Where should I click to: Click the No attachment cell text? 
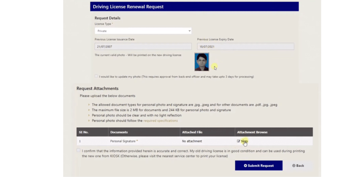pos(192,141)
